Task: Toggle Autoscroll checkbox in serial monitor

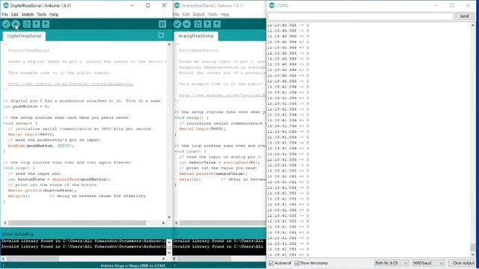Action: [x=271, y=263]
